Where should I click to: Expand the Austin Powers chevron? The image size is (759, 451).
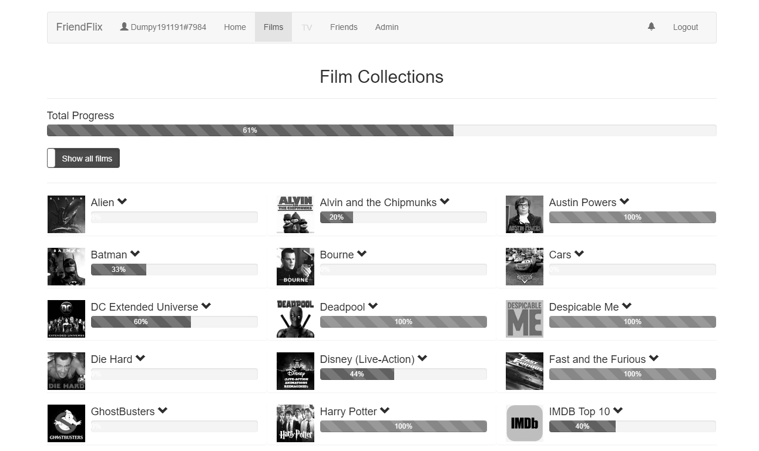624,201
